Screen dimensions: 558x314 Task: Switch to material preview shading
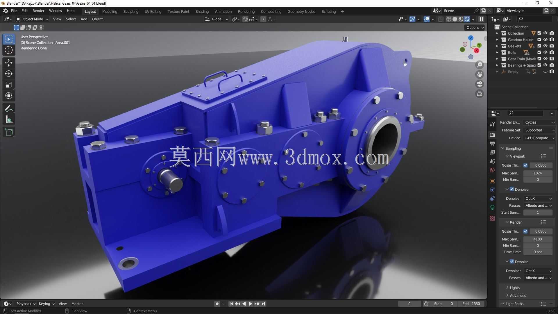pyautogui.click(x=461, y=19)
